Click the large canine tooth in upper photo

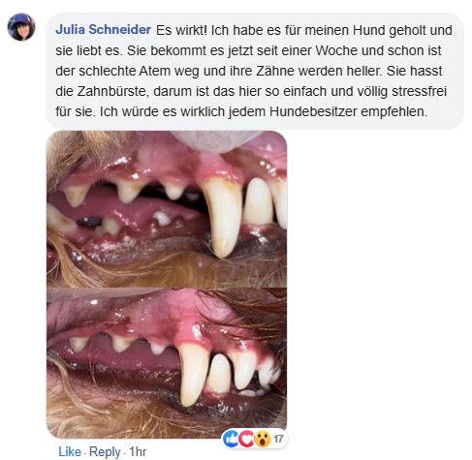pos(222,218)
